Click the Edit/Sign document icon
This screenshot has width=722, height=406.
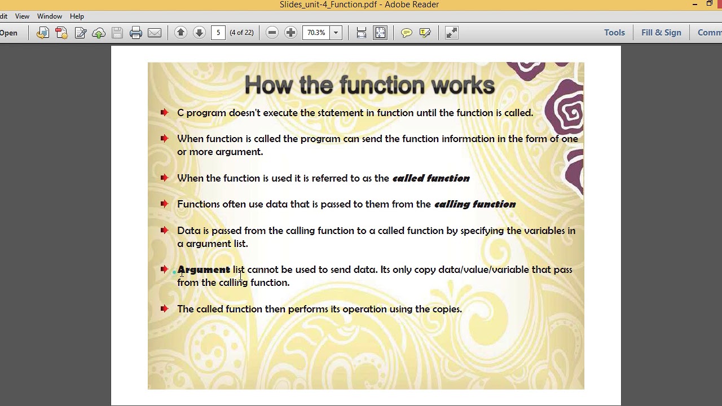[x=80, y=33]
